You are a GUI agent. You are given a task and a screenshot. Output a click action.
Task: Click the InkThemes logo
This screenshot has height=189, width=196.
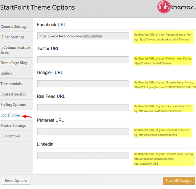tap(176, 7)
